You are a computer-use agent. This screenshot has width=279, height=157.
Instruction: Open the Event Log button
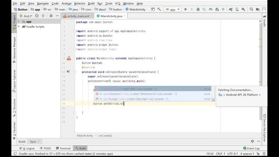(x=251, y=148)
